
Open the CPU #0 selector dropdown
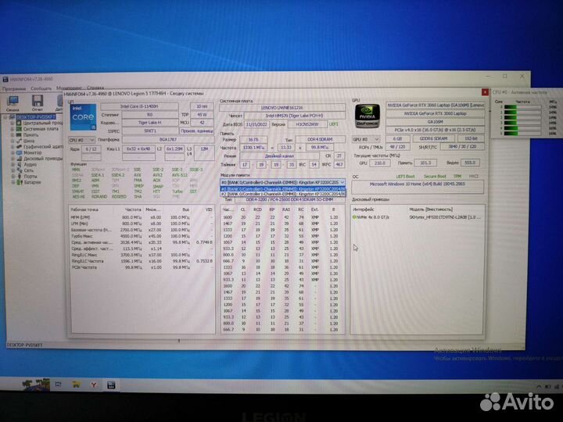coord(82,140)
